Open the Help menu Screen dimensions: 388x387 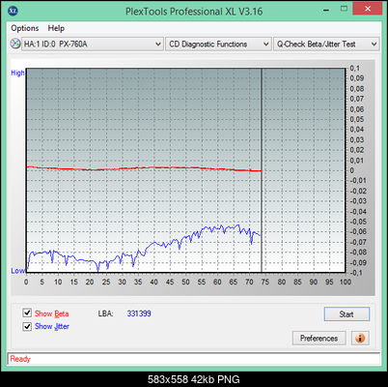(x=56, y=28)
